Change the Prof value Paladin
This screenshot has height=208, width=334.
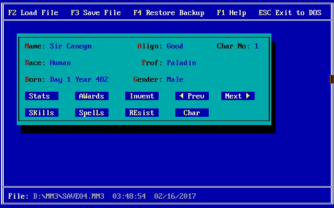pyautogui.click(x=181, y=63)
